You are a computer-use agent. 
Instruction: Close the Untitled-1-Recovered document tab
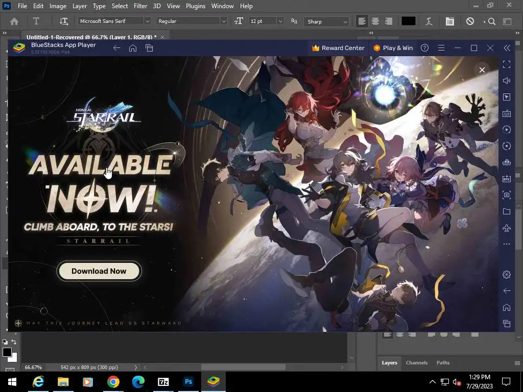pos(162,37)
